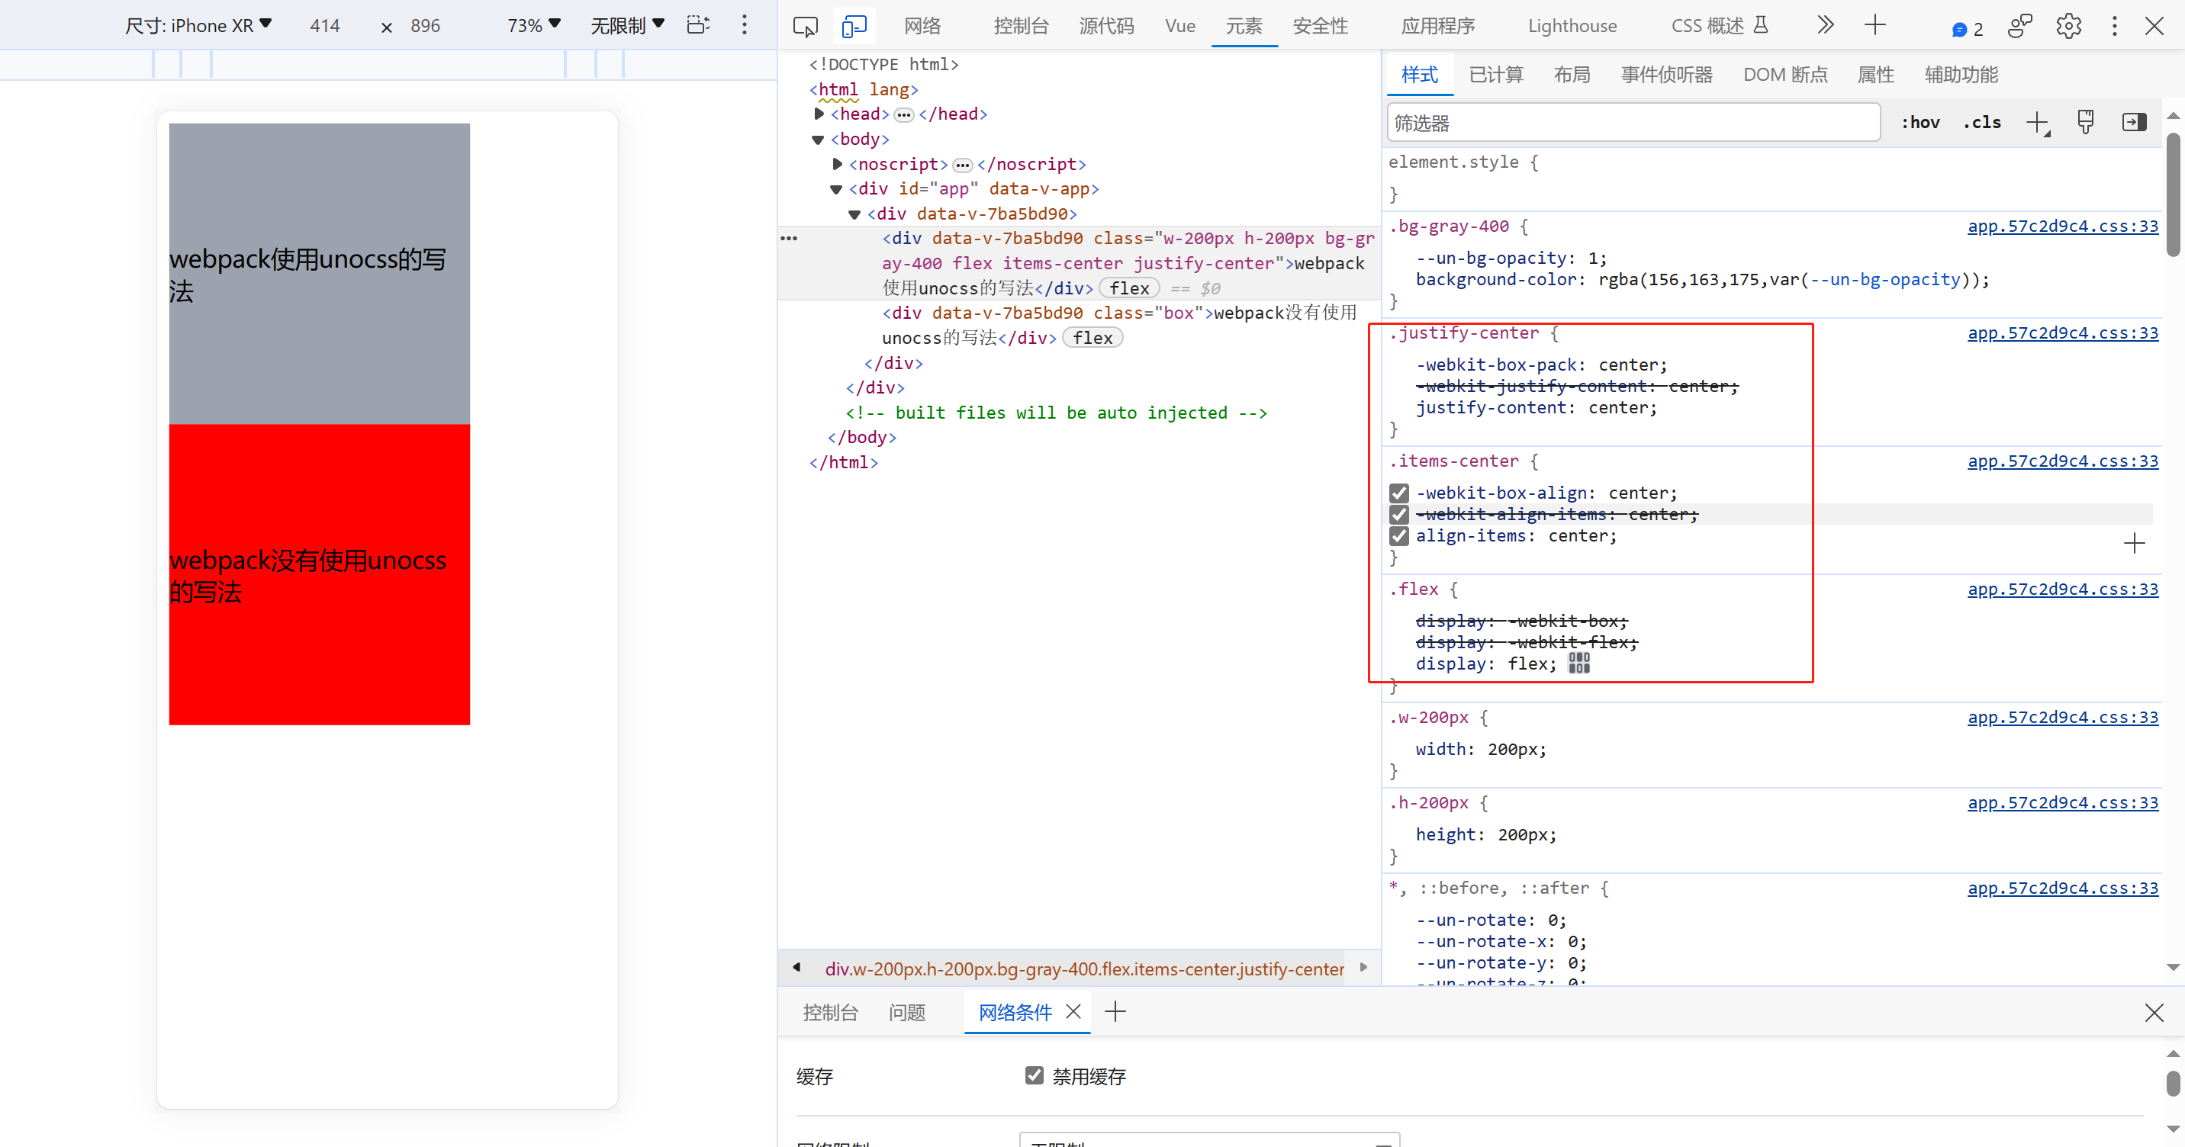Expand the head element node
Viewport: 2185px width, 1147px height.
tap(819, 114)
